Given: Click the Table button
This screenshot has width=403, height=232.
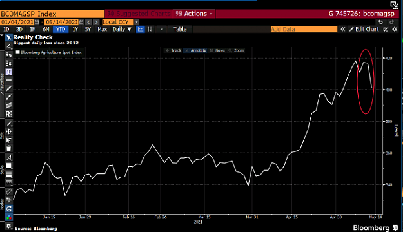Looking at the screenshot, I should pos(180,29).
